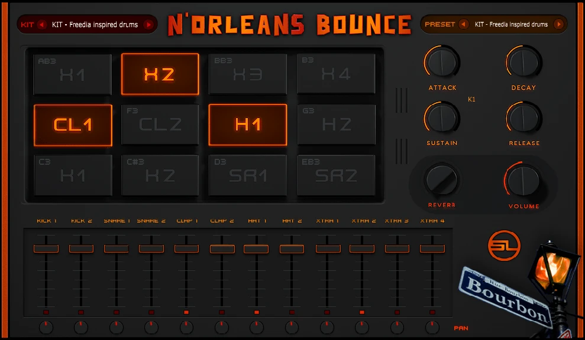Trigger the CL2 pad labeled F3

pyautogui.click(x=160, y=125)
